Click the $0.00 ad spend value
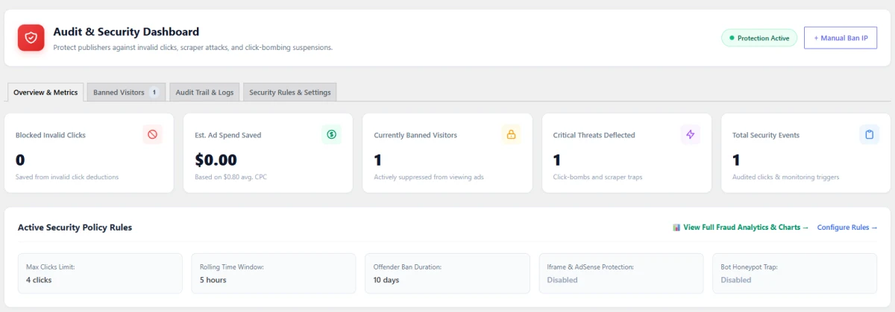 tap(216, 160)
